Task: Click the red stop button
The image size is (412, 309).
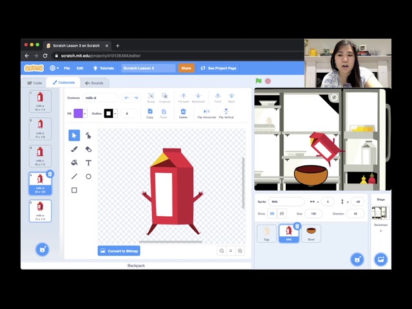Action: [x=268, y=81]
